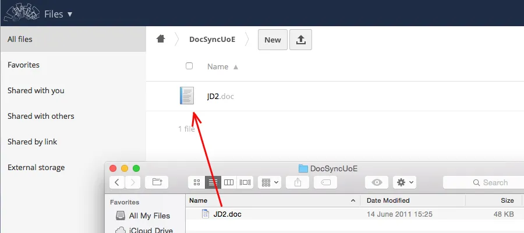Switch Finder to icon view

pyautogui.click(x=197, y=182)
